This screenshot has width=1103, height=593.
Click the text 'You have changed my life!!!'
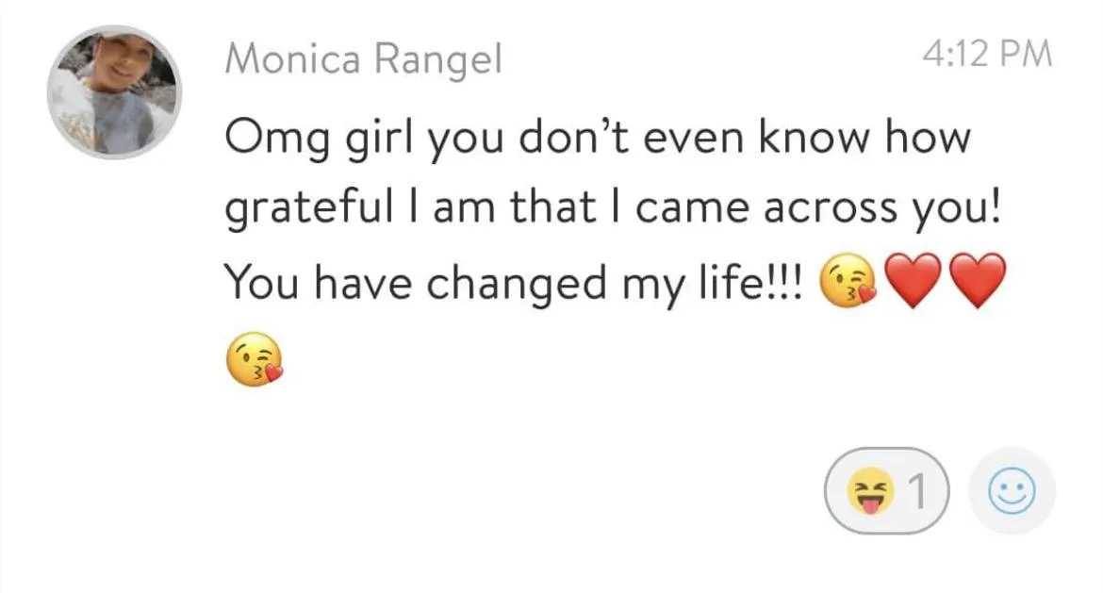click(513, 284)
